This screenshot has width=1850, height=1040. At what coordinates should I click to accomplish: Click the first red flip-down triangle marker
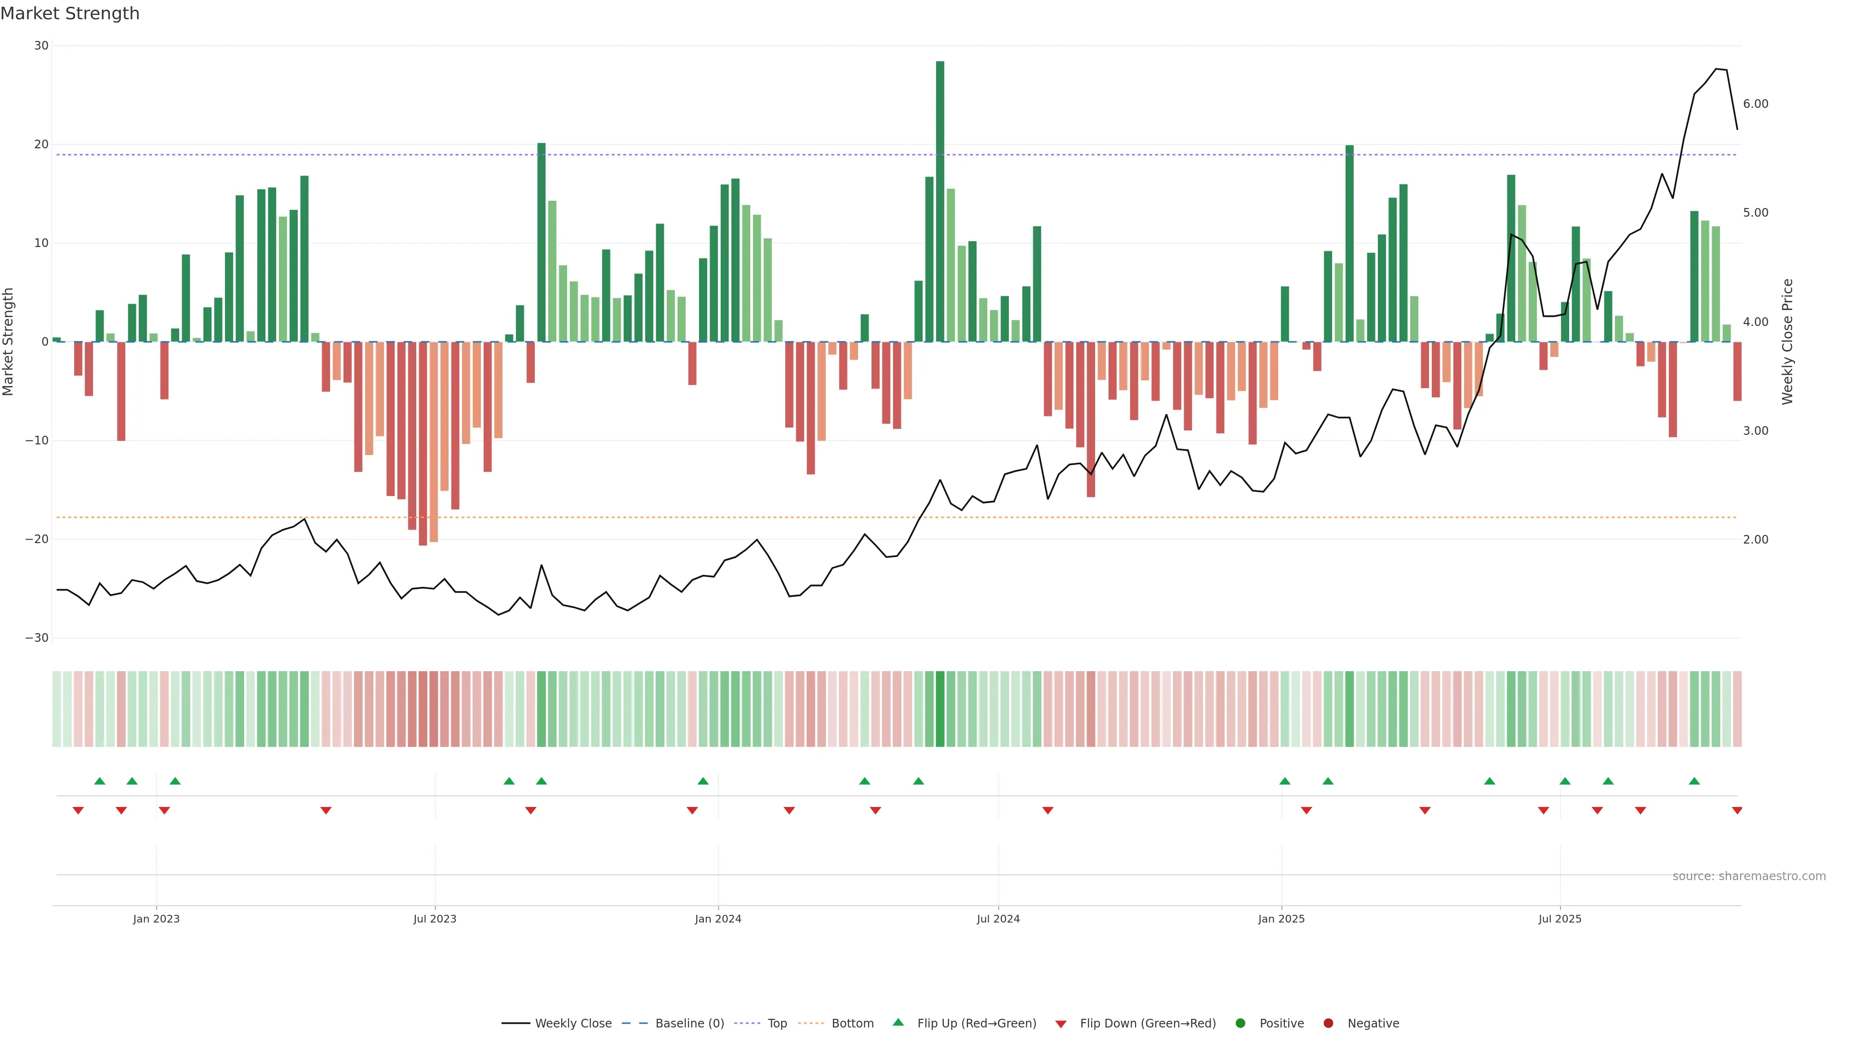click(x=78, y=810)
